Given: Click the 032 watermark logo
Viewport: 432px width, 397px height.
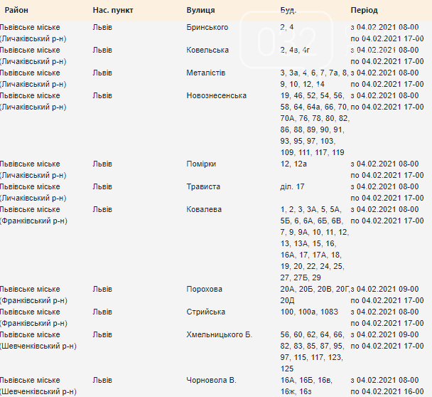Looking at the screenshot, I should (286, 41).
